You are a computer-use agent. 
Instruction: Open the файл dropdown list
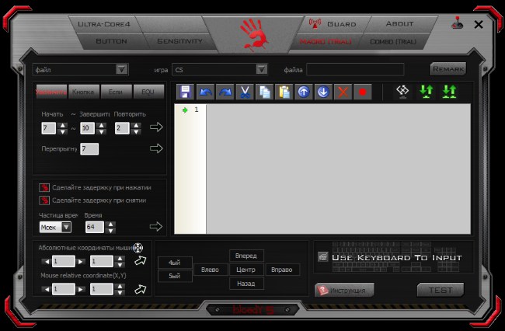tap(121, 69)
